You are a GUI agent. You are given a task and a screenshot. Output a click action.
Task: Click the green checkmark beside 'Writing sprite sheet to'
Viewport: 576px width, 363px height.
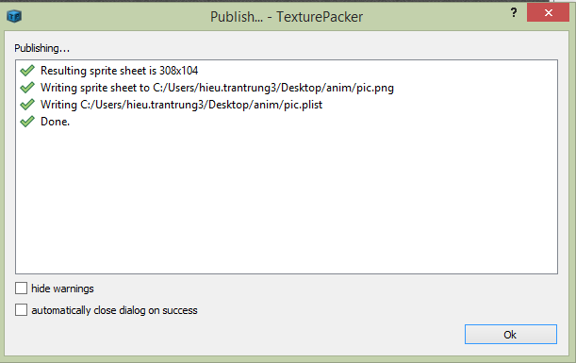tap(27, 88)
